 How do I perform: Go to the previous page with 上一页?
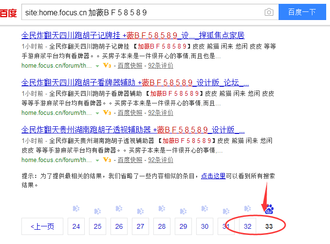click(x=42, y=226)
